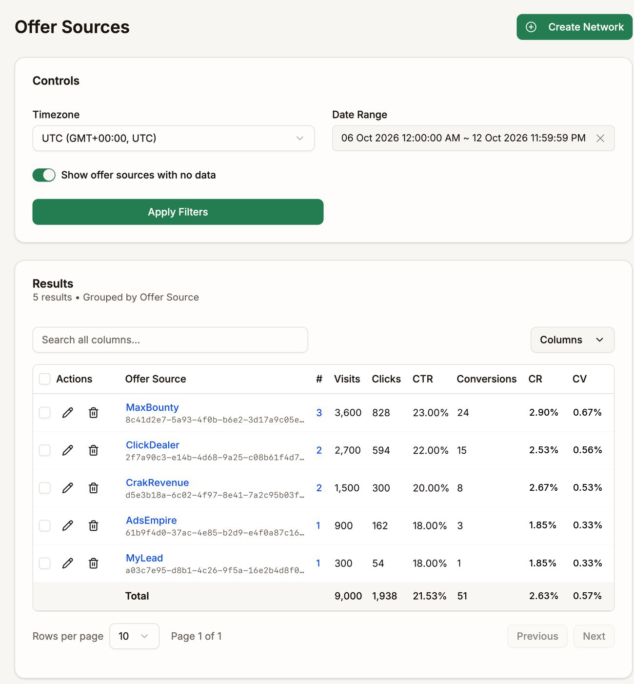This screenshot has width=634, height=684.
Task: Open the Date Range picker field
Action: coord(473,139)
